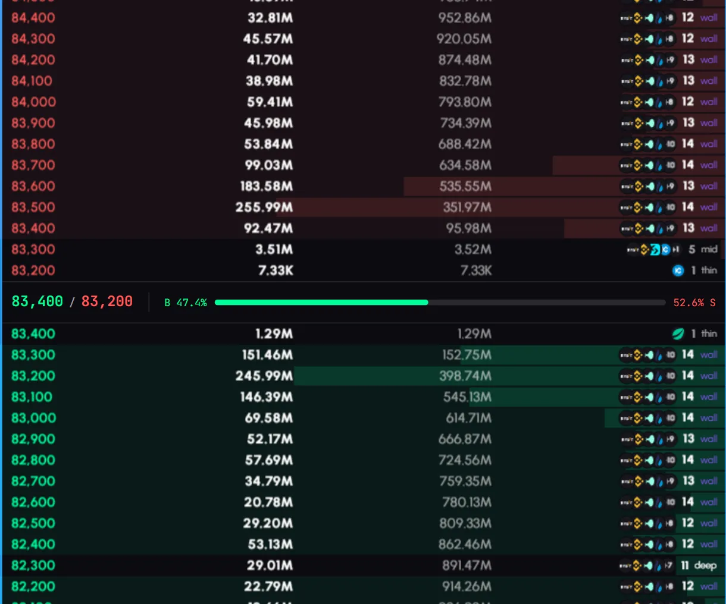Select the bid price level 82,300
Image resolution: width=726 pixels, height=604 pixels.
(33, 565)
